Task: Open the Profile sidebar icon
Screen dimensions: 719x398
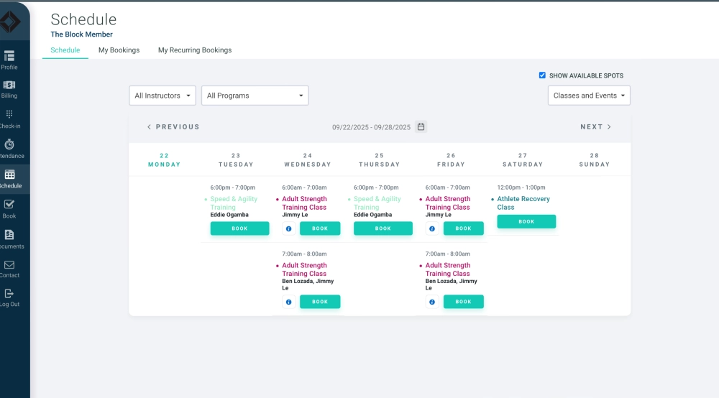Action: [9, 56]
